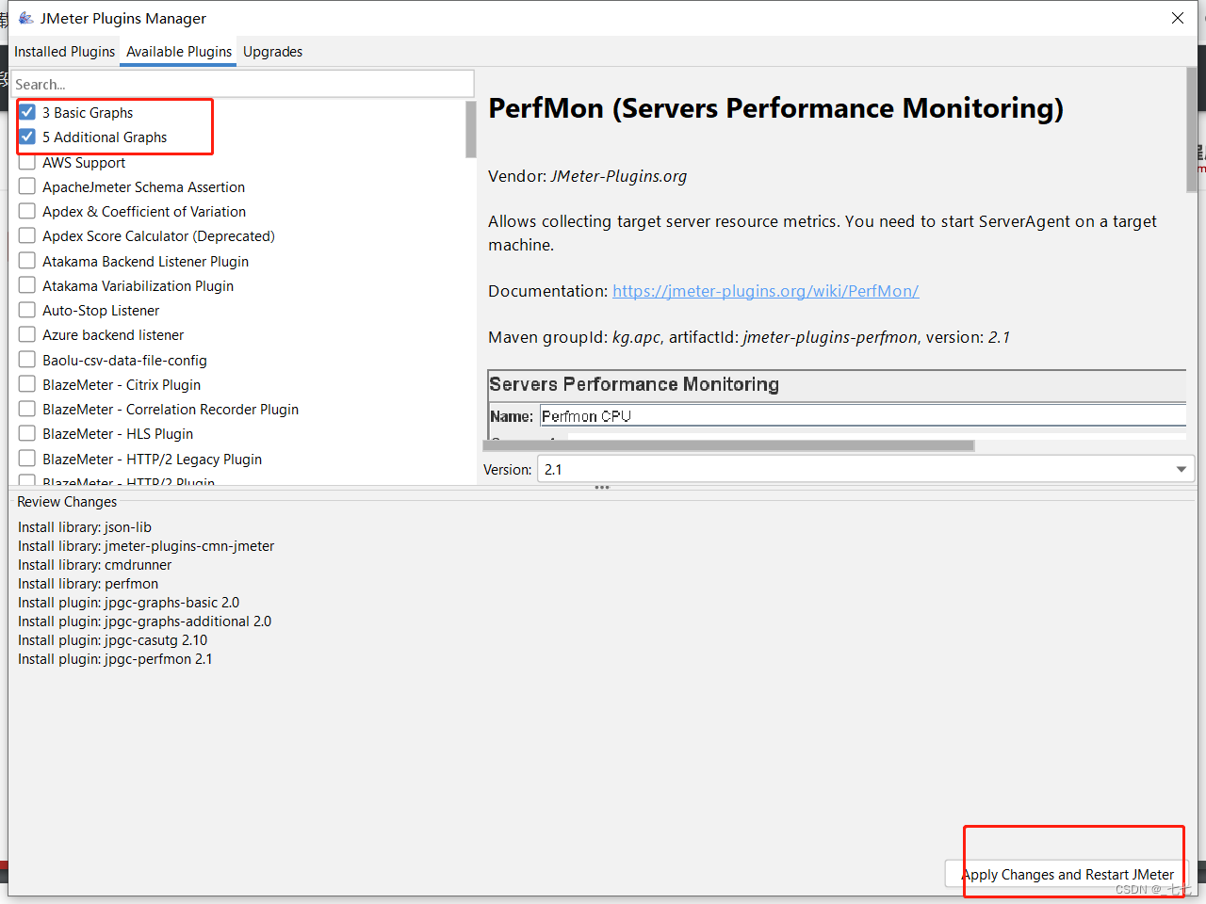Click the JMeter feather window icon
The image size is (1206, 904).
coord(25,18)
